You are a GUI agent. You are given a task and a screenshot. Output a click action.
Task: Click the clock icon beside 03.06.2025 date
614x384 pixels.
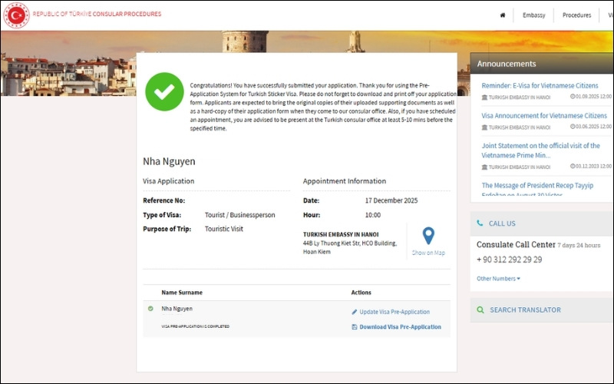point(573,126)
